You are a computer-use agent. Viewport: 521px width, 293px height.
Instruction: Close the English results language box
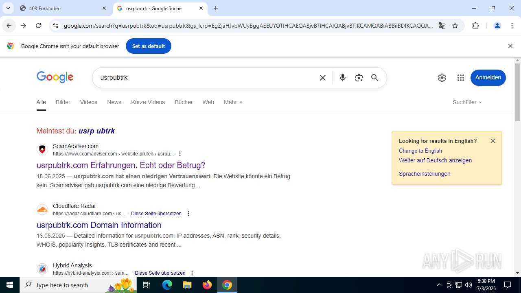tap(493, 141)
